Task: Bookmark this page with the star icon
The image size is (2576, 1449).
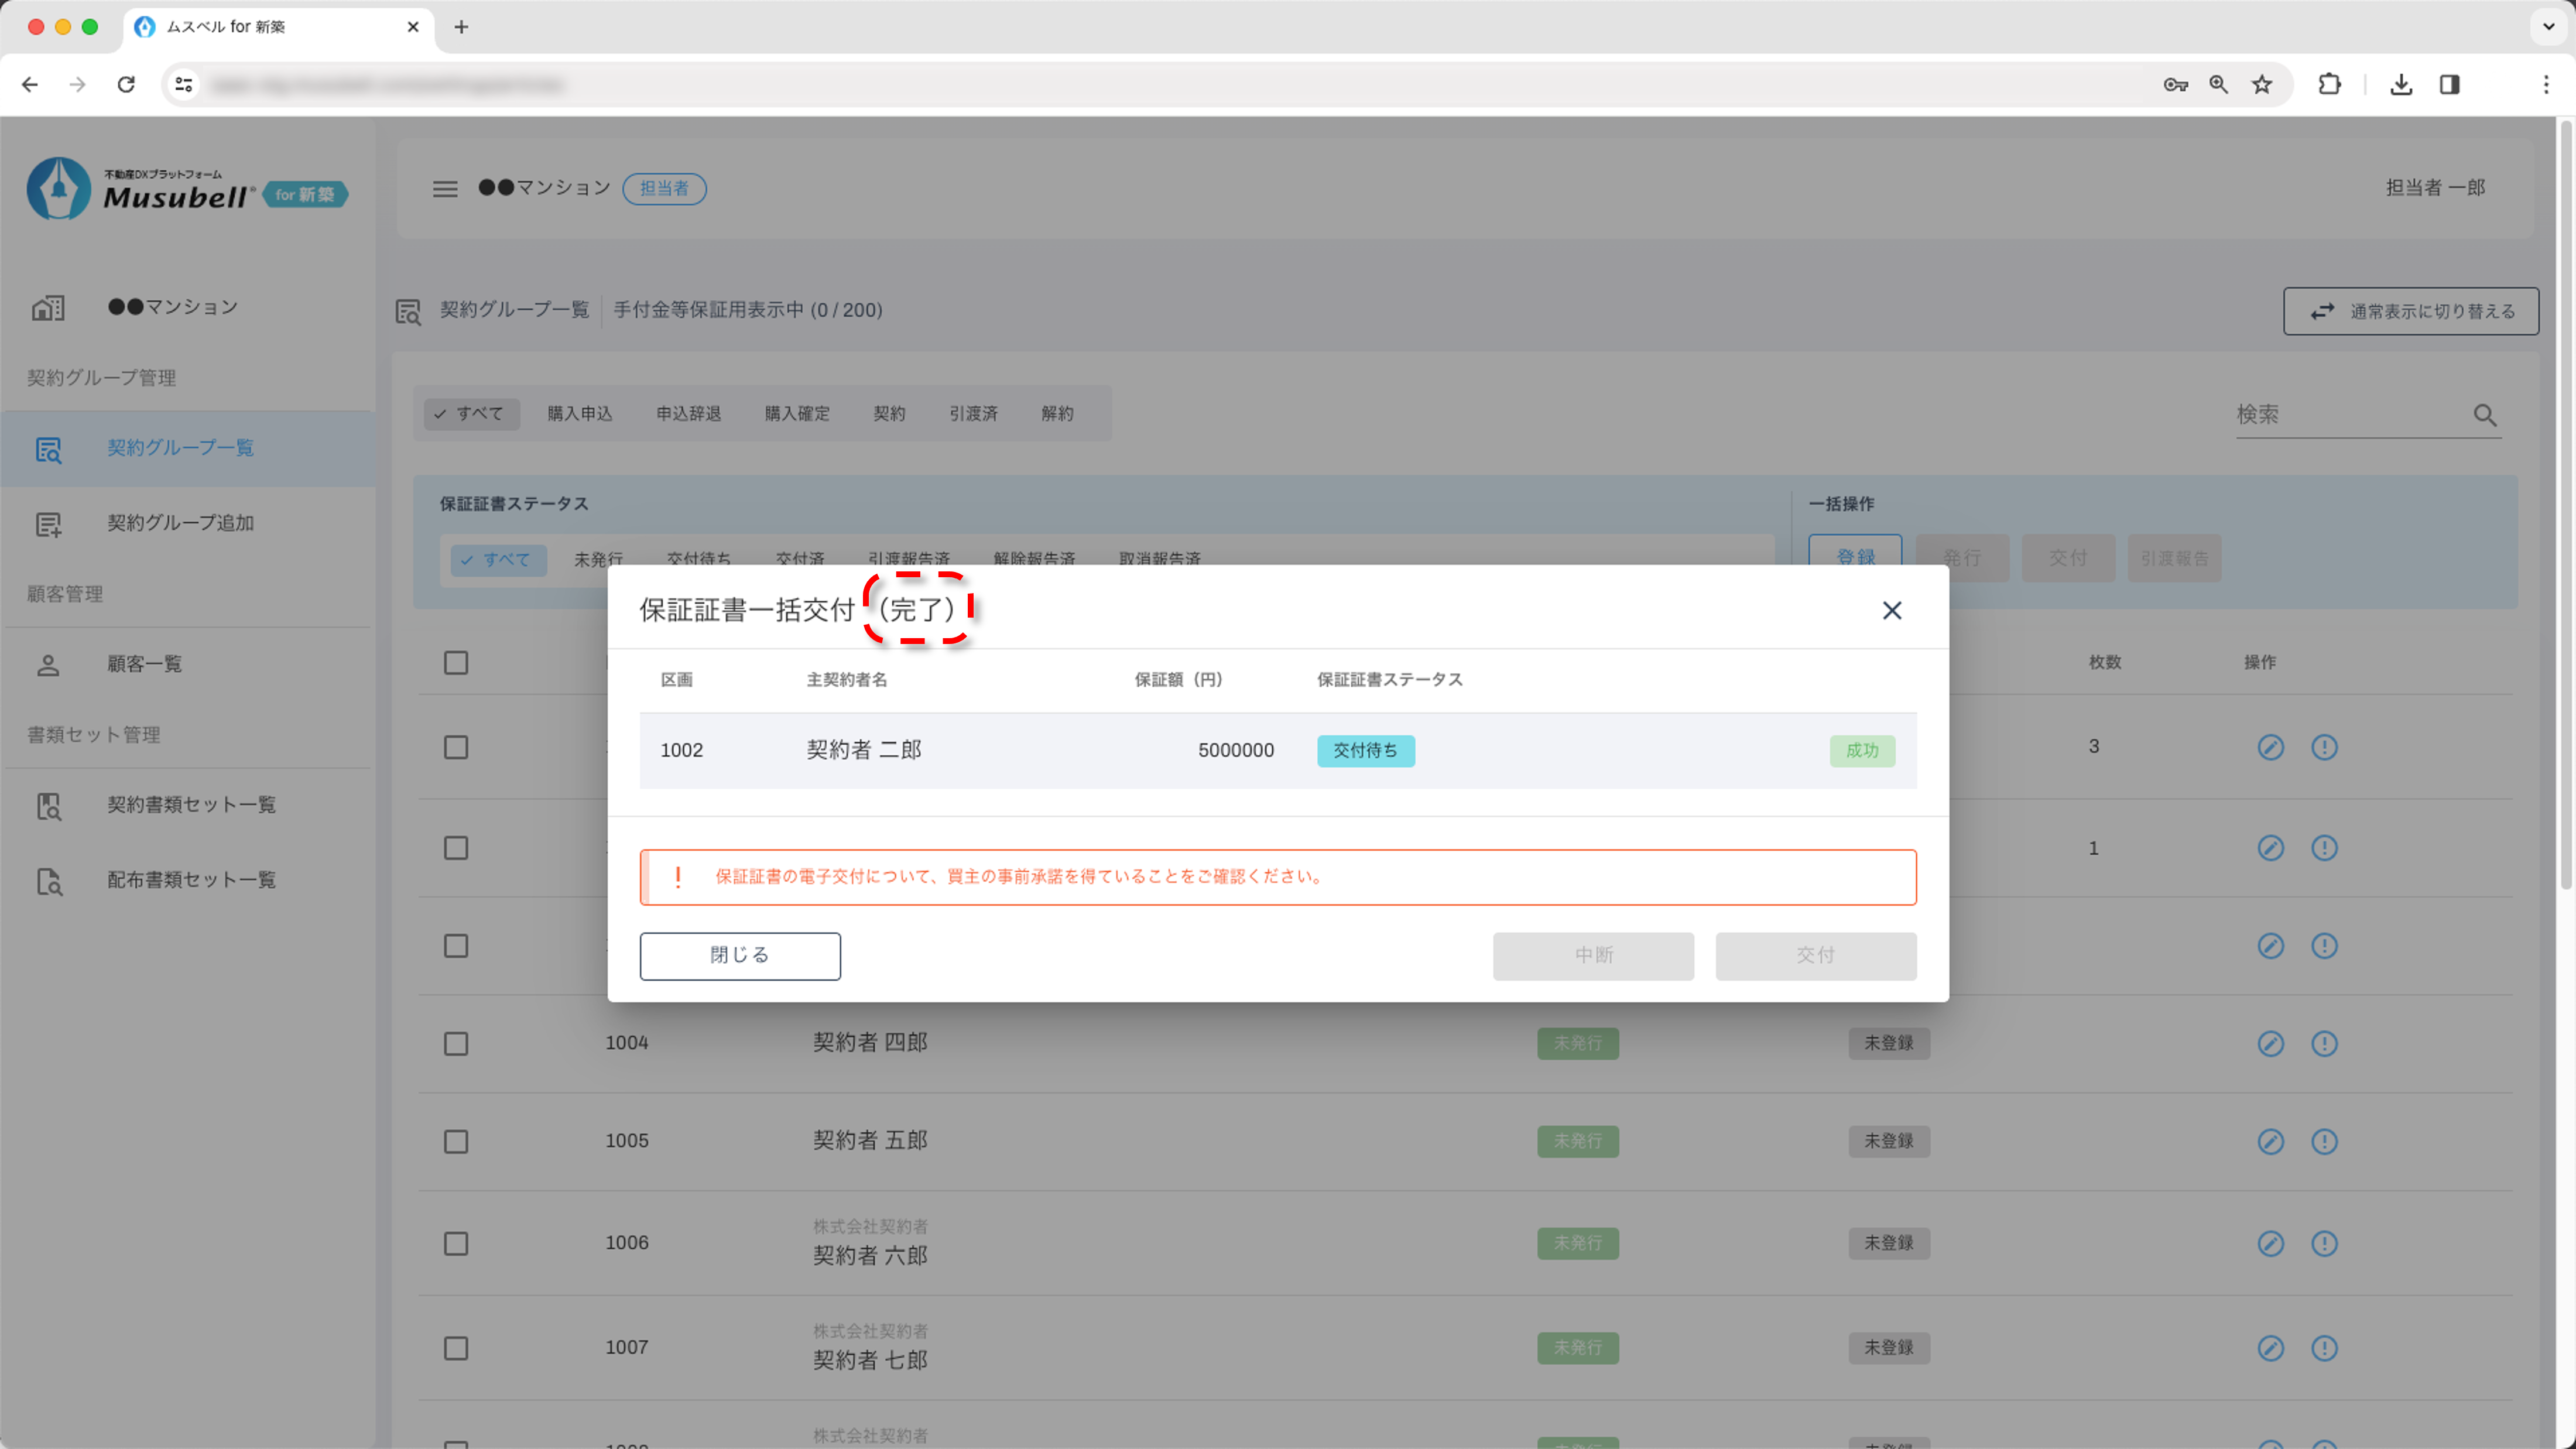Action: (2262, 85)
